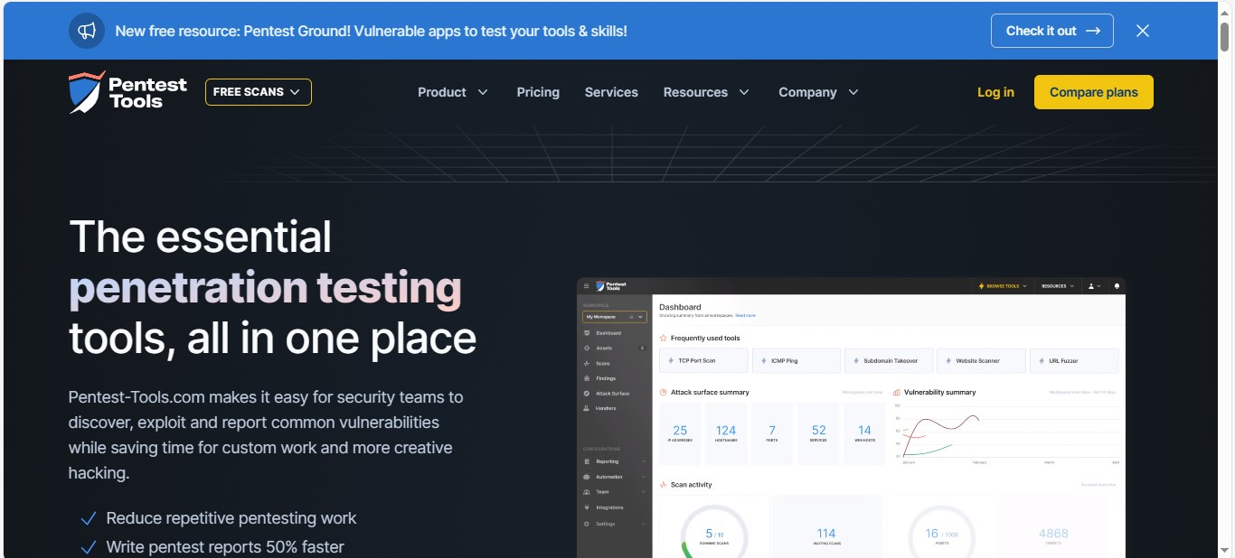Screen dimensions: 1235x558
Task: Select Attack Surface in the preview sidebar
Action: 612,394
